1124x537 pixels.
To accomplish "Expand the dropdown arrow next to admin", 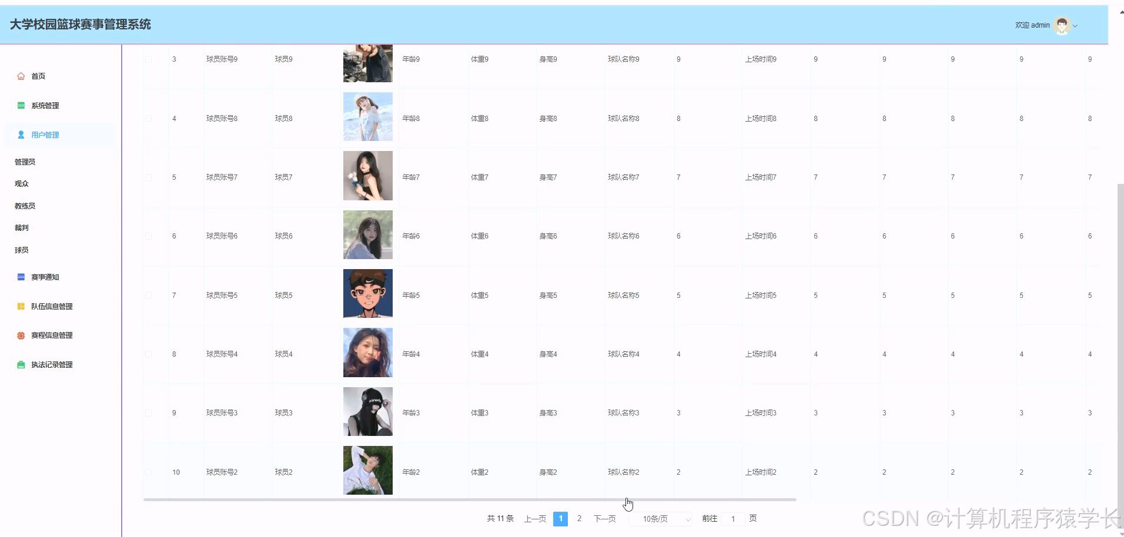I will (1076, 25).
